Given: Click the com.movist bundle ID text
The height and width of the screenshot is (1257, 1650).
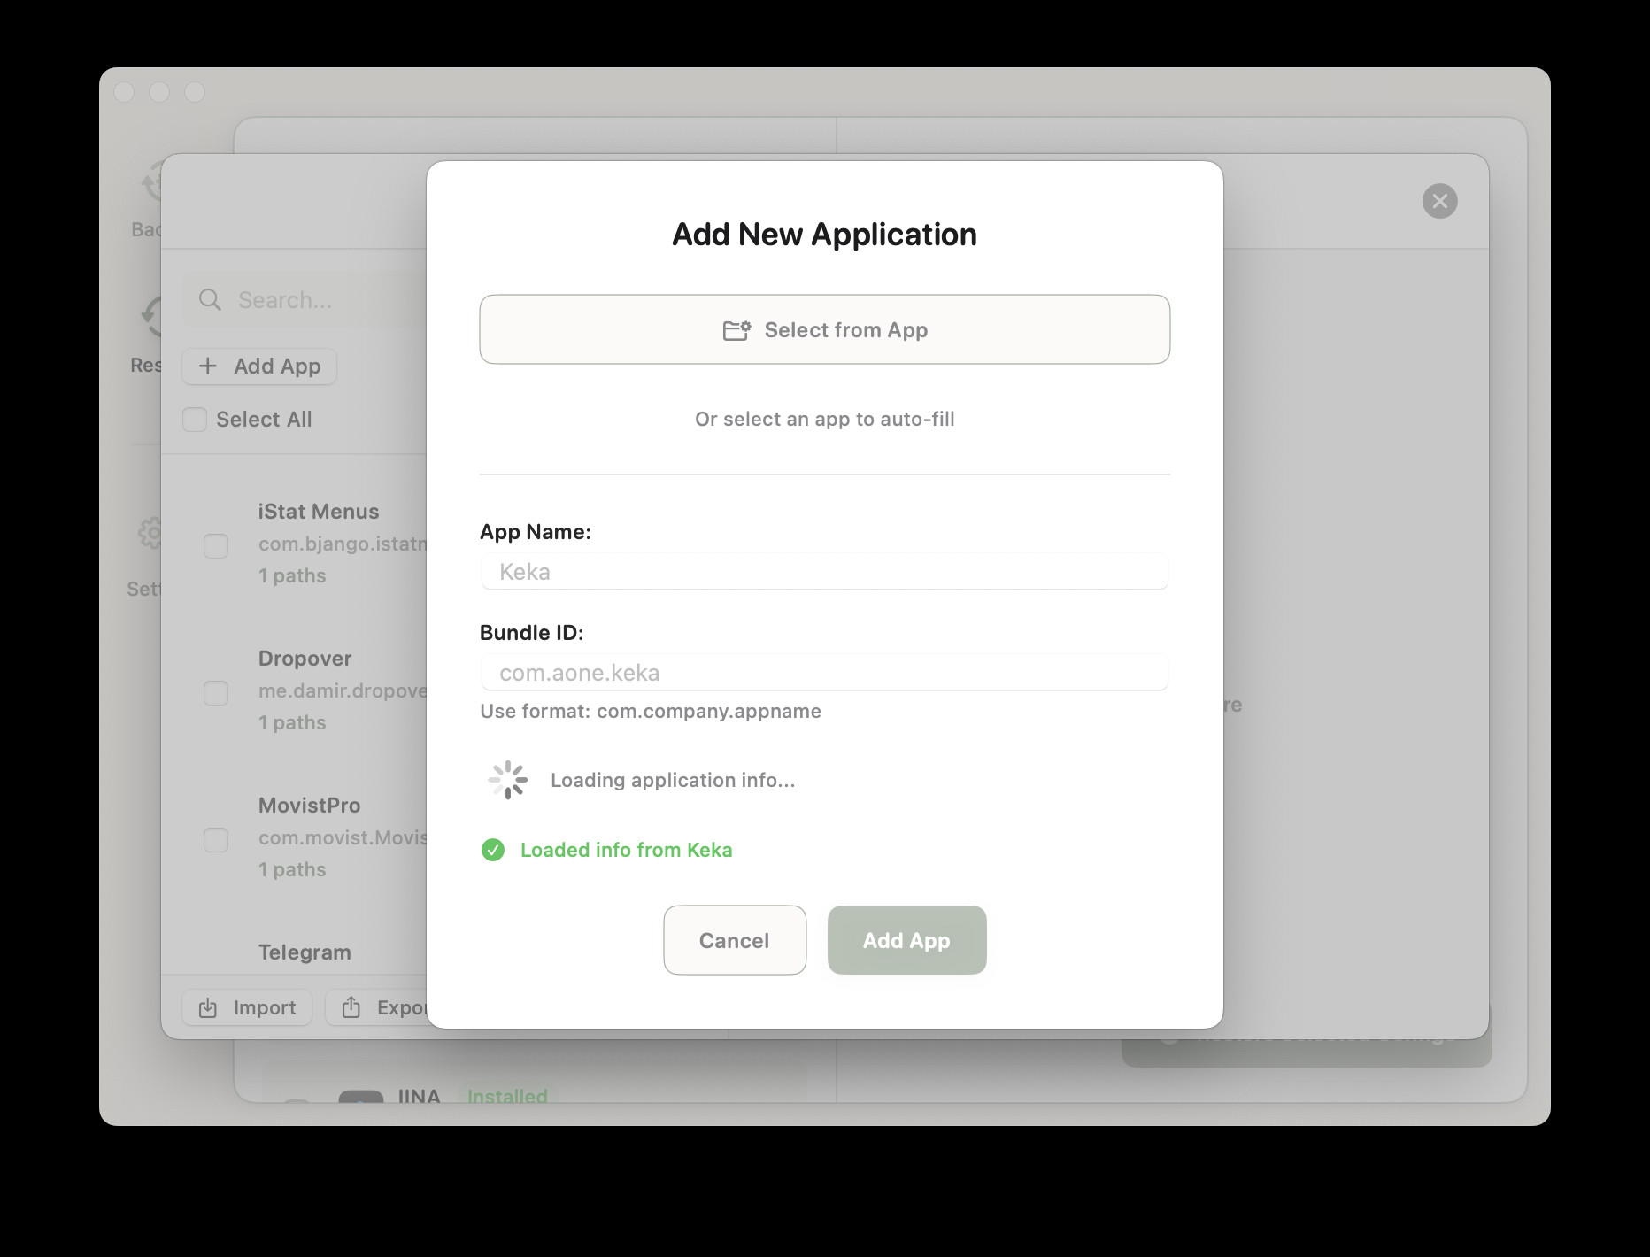Looking at the screenshot, I should coord(343,837).
